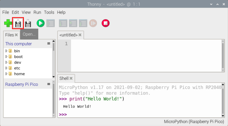Select the home folder name
The width and height of the screenshot is (228, 126).
(x=19, y=74)
